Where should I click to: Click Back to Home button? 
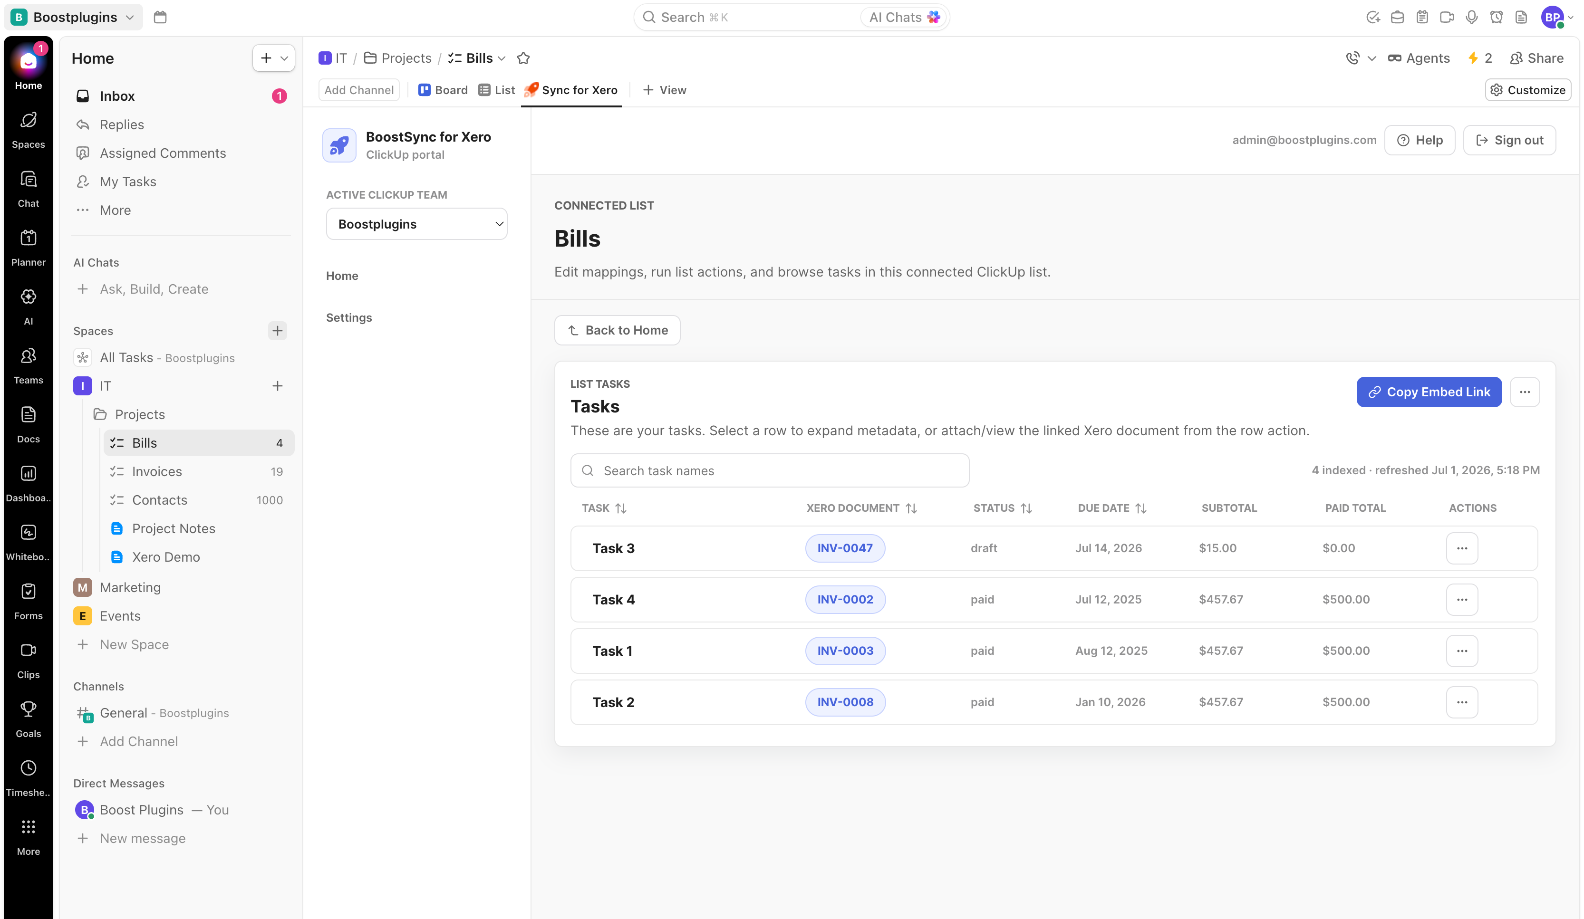[x=617, y=330]
